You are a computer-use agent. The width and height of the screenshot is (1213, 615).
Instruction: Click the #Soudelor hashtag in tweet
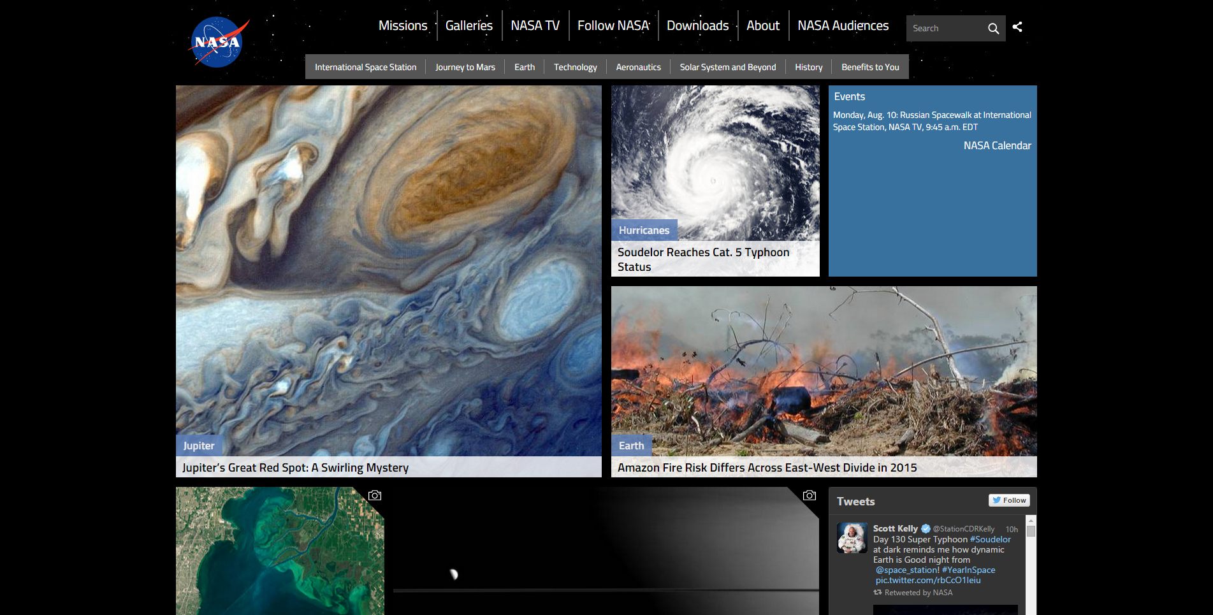pos(990,539)
